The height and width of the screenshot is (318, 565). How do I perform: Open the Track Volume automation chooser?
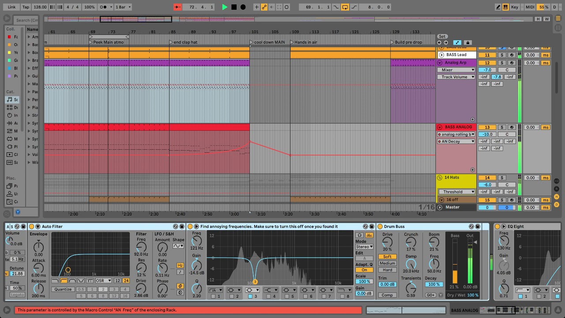click(x=456, y=77)
